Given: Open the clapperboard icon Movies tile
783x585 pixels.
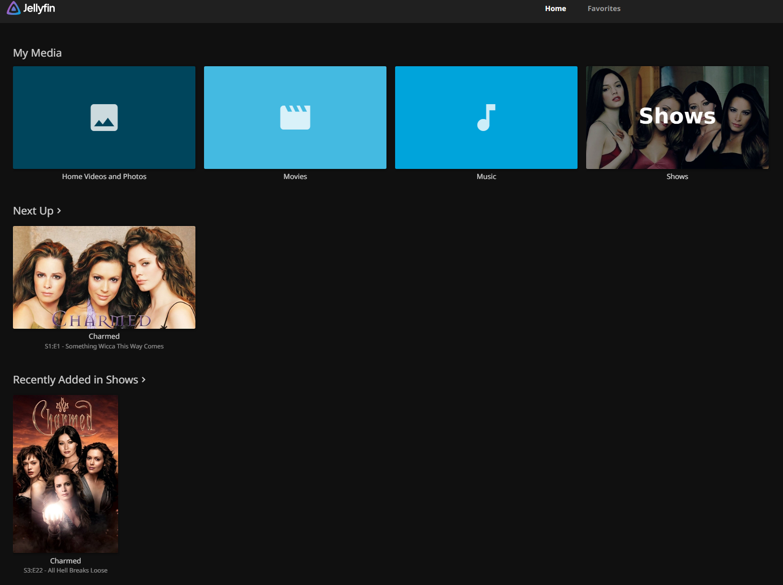Looking at the screenshot, I should pyautogui.click(x=295, y=118).
